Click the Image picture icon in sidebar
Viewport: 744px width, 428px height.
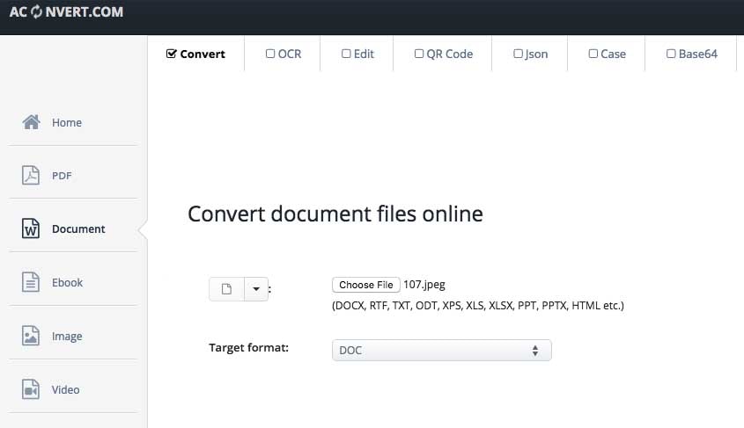(31, 337)
